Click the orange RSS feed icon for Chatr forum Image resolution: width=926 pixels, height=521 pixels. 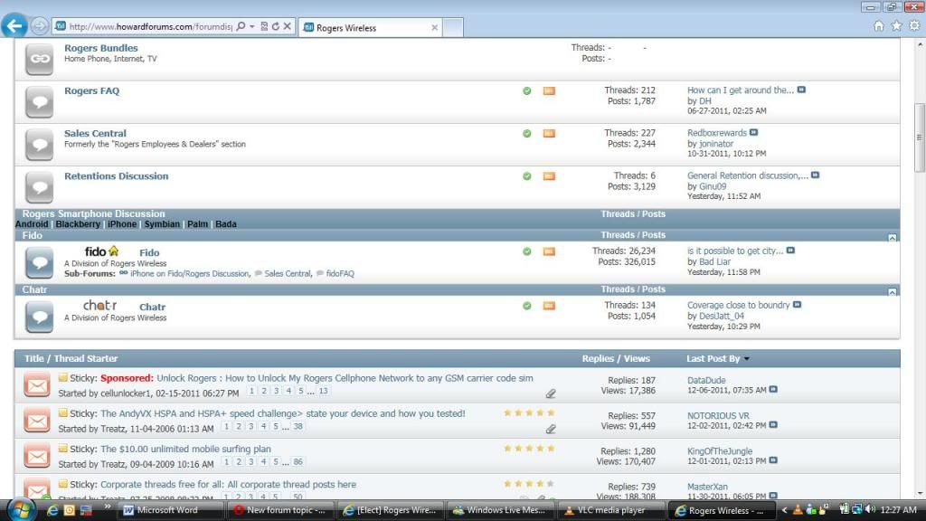point(549,306)
